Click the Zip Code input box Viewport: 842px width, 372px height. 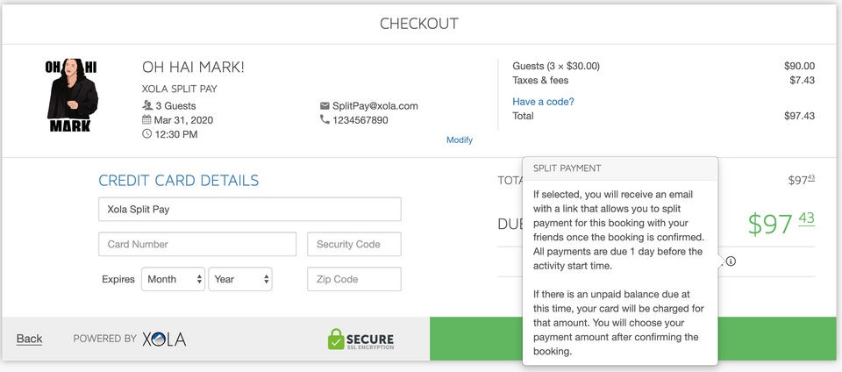353,279
